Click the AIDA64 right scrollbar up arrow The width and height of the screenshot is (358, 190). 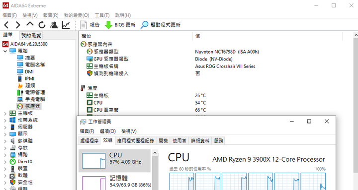[x=356, y=35]
